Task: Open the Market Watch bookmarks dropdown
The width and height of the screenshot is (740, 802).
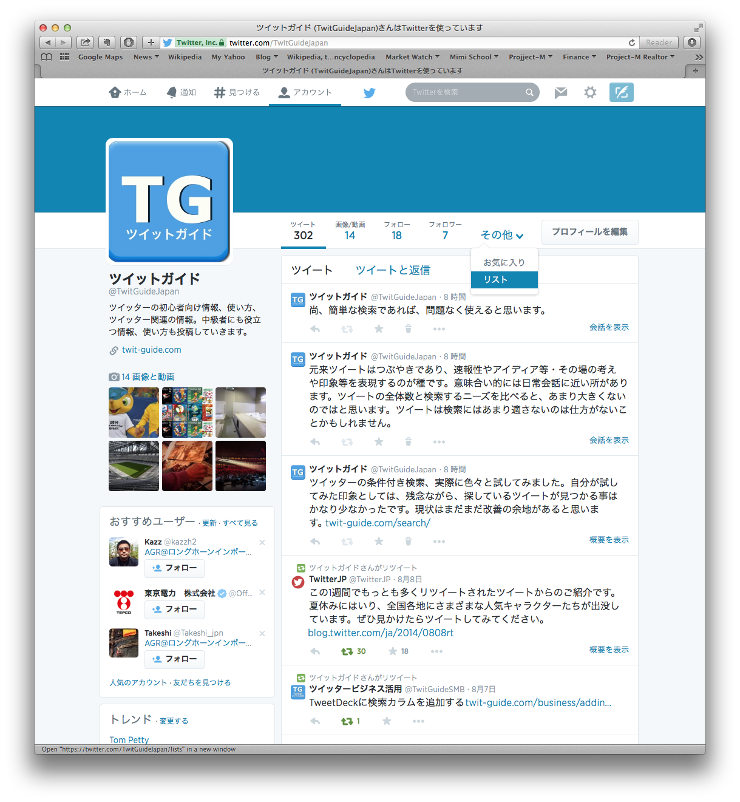Action: (x=412, y=57)
